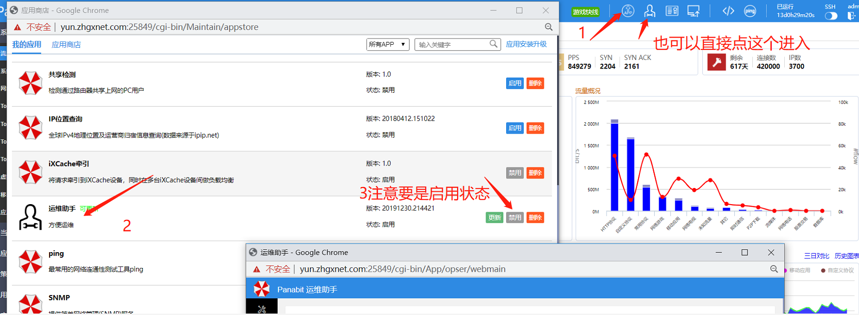Toggle the SSH switch
Viewport: 859px width, 315px height.
(x=831, y=16)
